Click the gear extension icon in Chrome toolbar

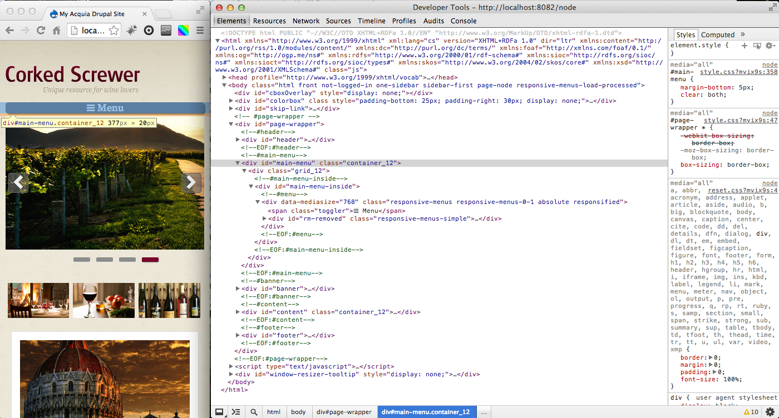149,31
